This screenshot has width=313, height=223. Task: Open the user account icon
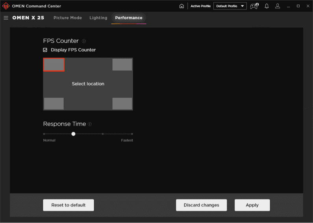278,6
